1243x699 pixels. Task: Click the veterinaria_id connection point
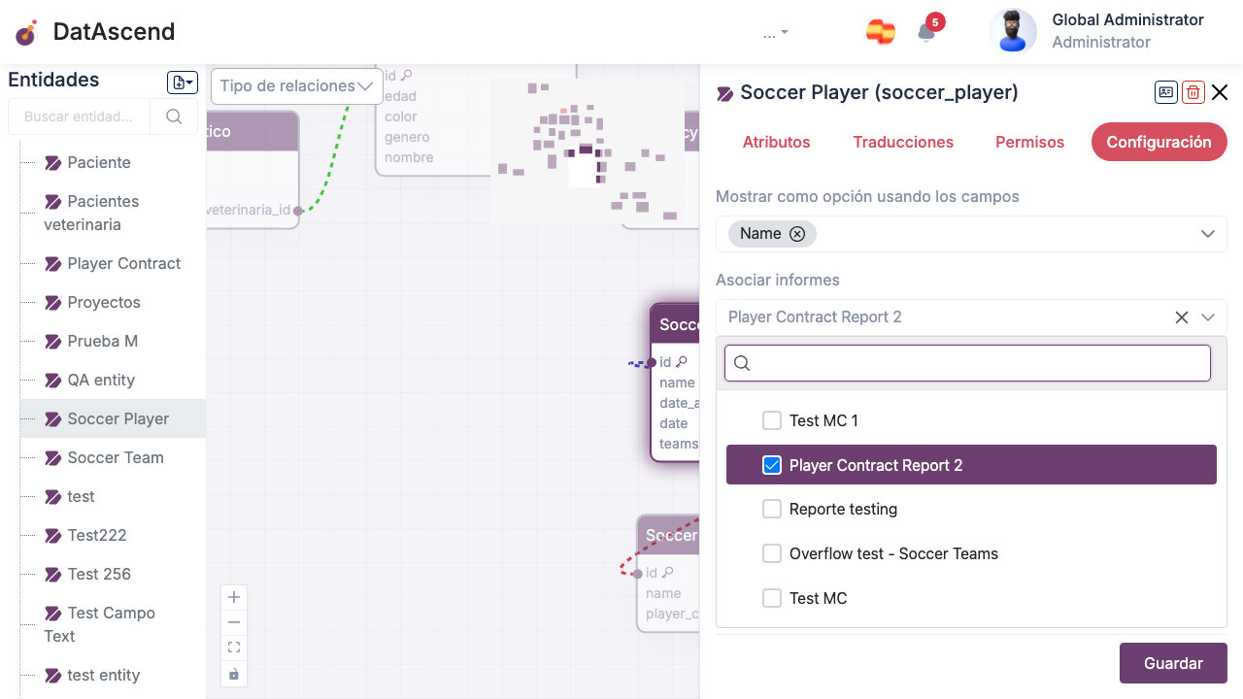(x=298, y=211)
